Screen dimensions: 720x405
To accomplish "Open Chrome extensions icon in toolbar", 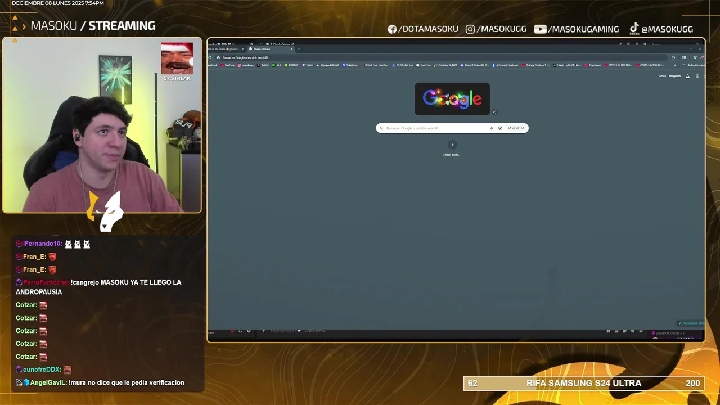I will tap(673, 57).
